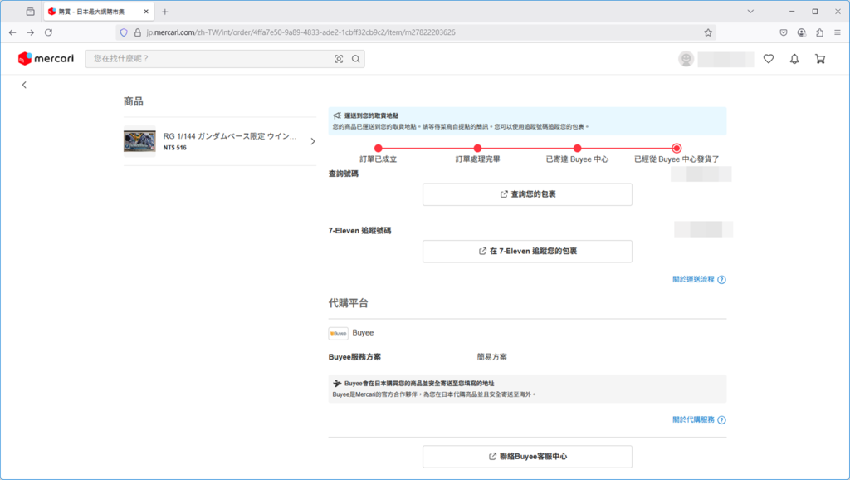This screenshot has height=480, width=850.
Task: Click help icon beside 關於運送流程
Action: click(721, 280)
